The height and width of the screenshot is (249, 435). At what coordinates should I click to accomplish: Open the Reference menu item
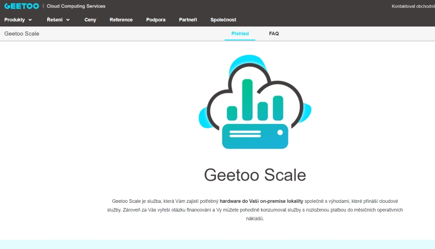[x=121, y=20]
